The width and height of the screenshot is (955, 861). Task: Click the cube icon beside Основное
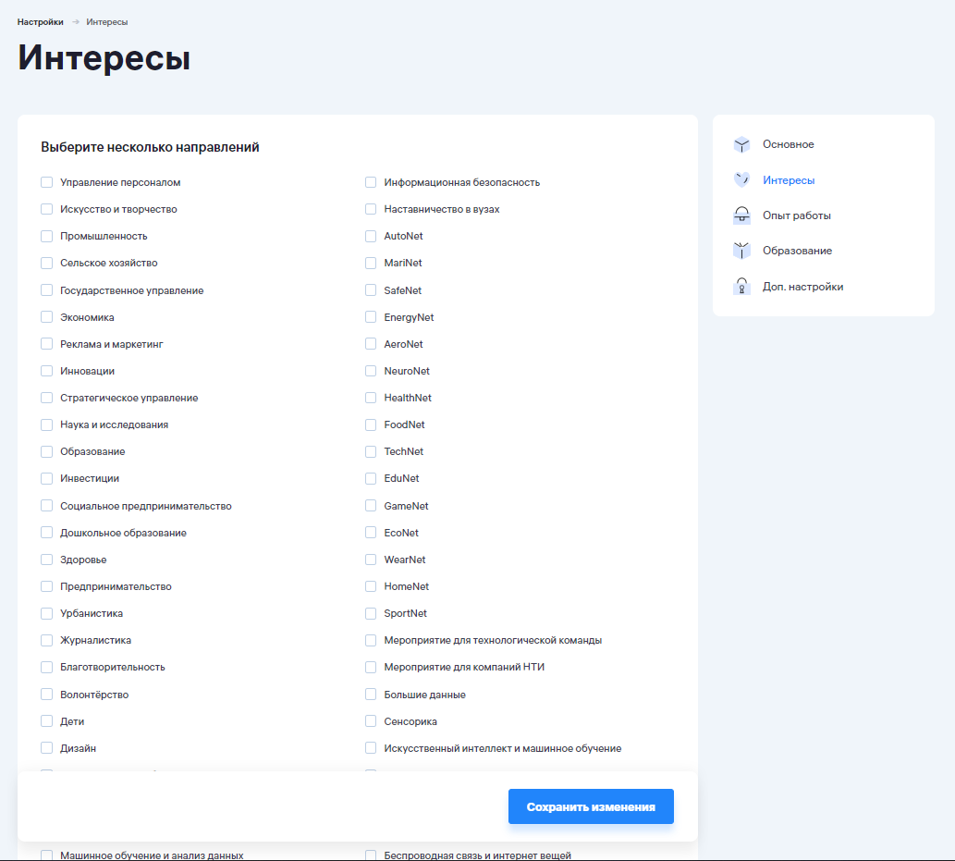coord(741,145)
